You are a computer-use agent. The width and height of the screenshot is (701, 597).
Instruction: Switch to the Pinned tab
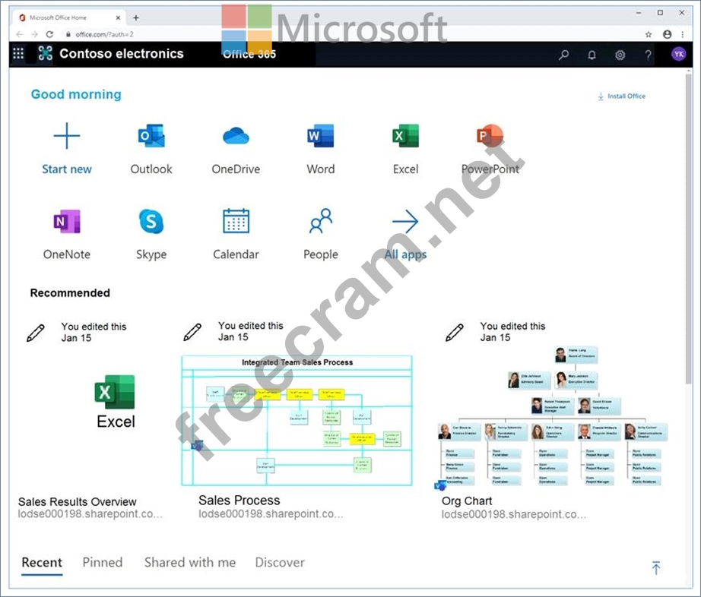(103, 563)
